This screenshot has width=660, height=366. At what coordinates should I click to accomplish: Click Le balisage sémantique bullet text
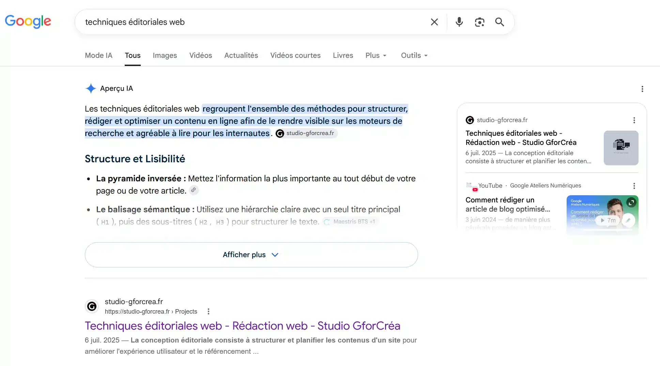coord(248,216)
